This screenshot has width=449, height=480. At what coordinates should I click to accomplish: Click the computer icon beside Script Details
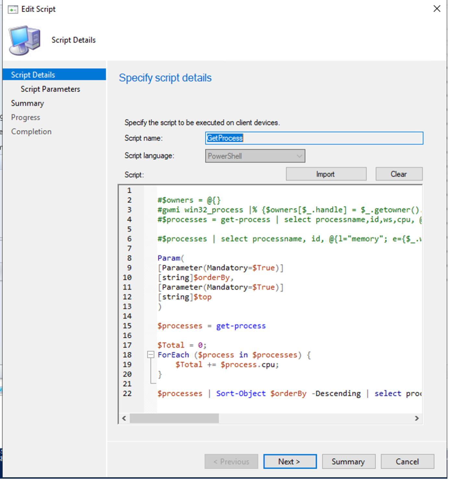tap(25, 40)
